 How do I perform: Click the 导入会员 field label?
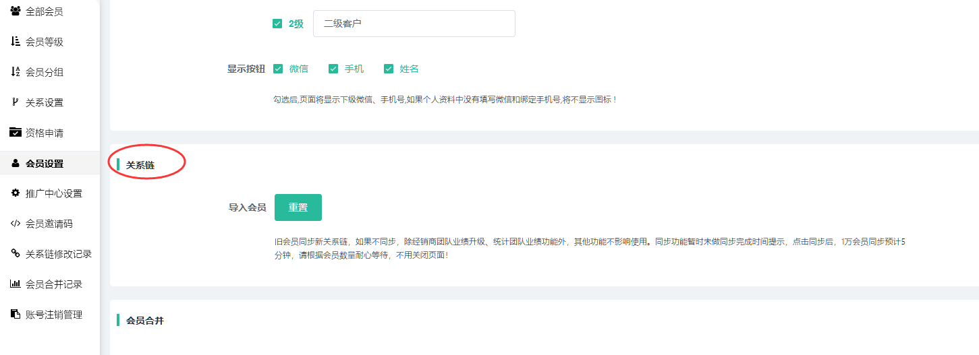(x=247, y=207)
